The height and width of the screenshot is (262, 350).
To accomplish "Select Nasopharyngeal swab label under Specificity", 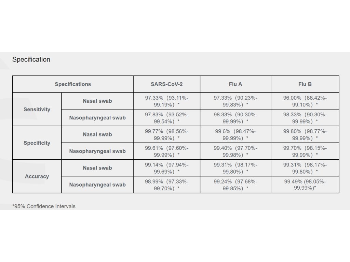I will click(x=97, y=151).
